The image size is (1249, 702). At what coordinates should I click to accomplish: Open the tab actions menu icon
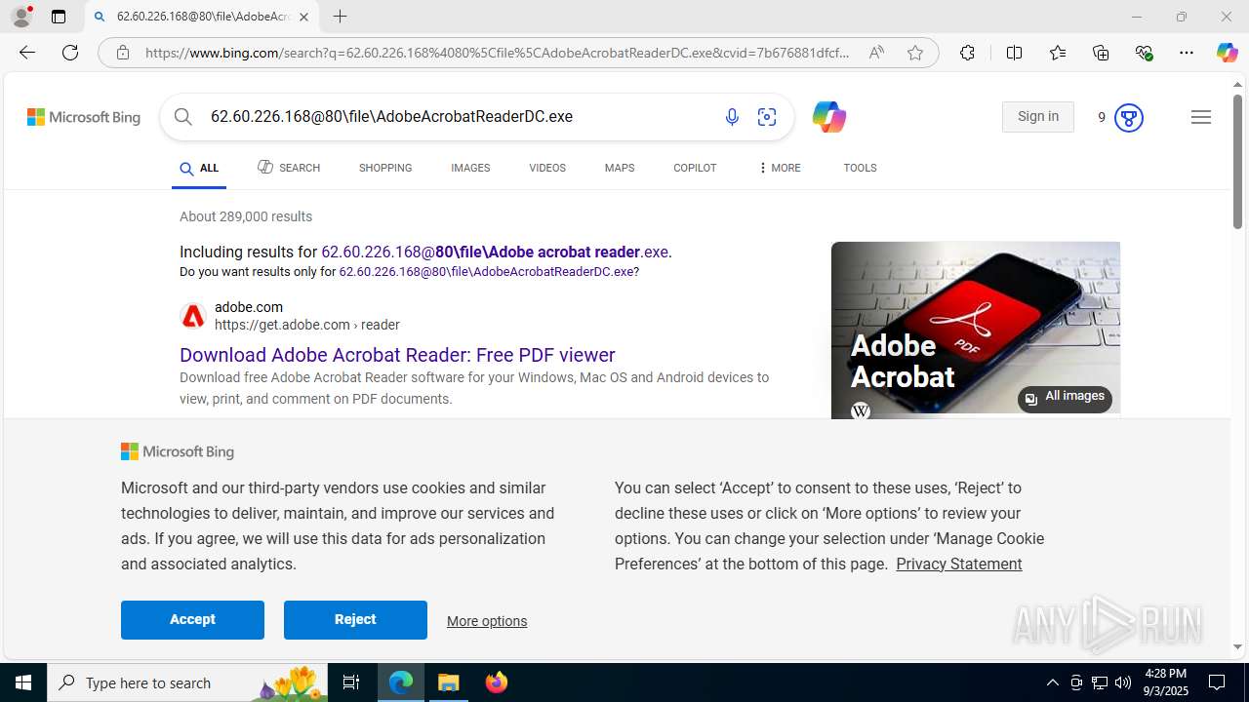(59, 17)
